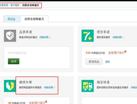Click the 指定快递 heading
This screenshot has height=104, width=137.
point(103,82)
